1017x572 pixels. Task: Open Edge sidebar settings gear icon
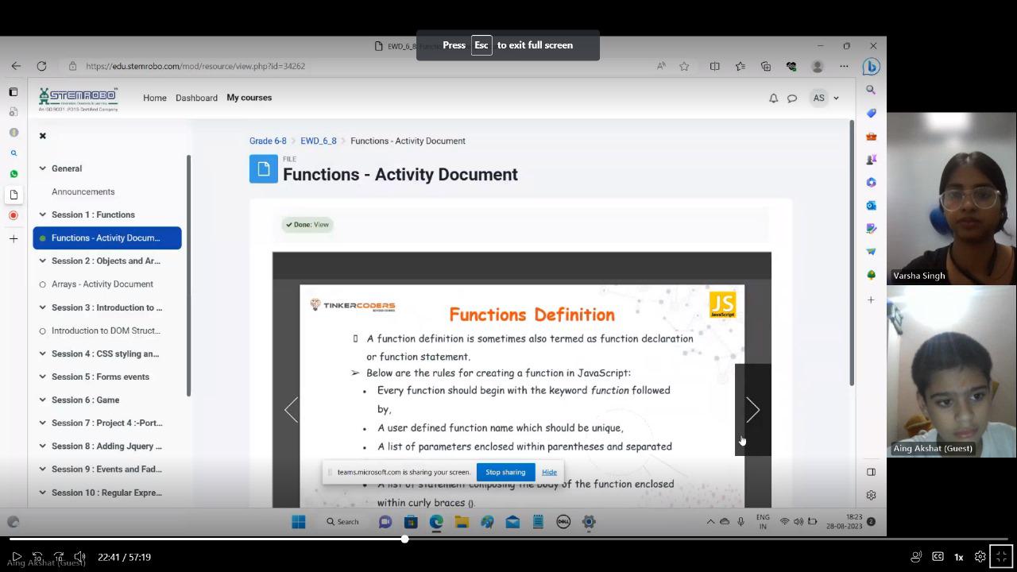coord(871,495)
